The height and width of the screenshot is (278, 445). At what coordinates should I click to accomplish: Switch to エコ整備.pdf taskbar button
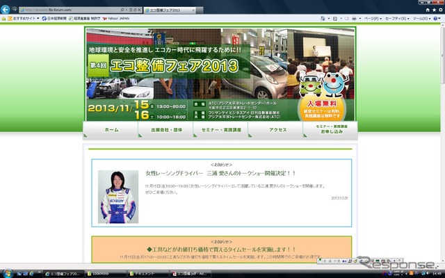(191, 274)
